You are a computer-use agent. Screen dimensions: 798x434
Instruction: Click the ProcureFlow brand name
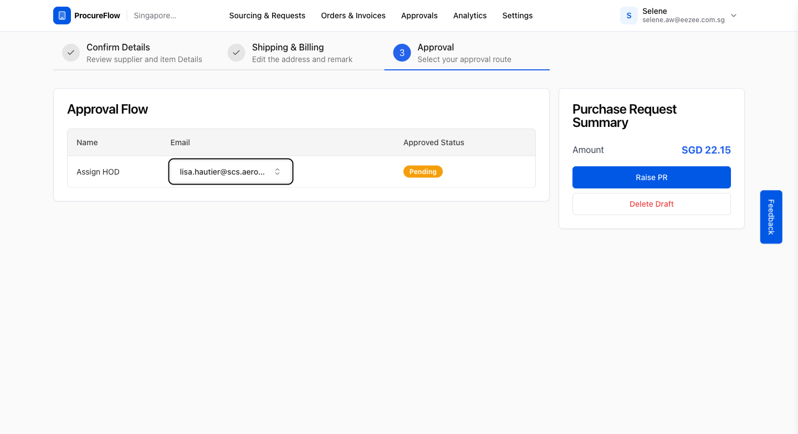click(97, 16)
